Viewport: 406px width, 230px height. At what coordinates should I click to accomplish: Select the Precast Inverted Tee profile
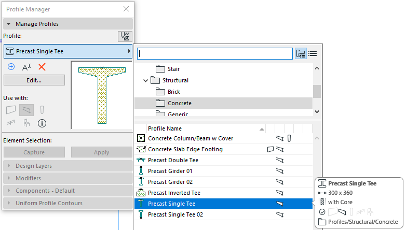pyautogui.click(x=224, y=193)
